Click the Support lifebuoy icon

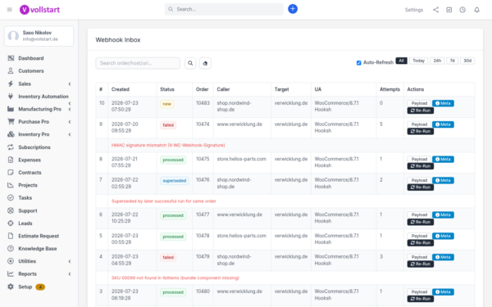(x=11, y=210)
